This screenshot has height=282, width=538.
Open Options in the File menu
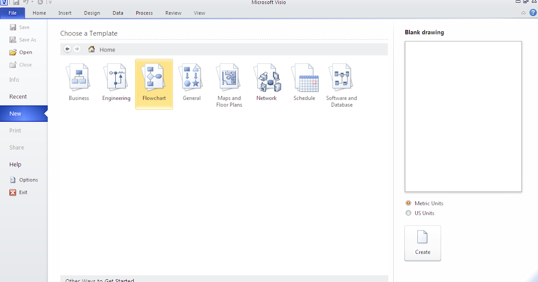click(24, 180)
